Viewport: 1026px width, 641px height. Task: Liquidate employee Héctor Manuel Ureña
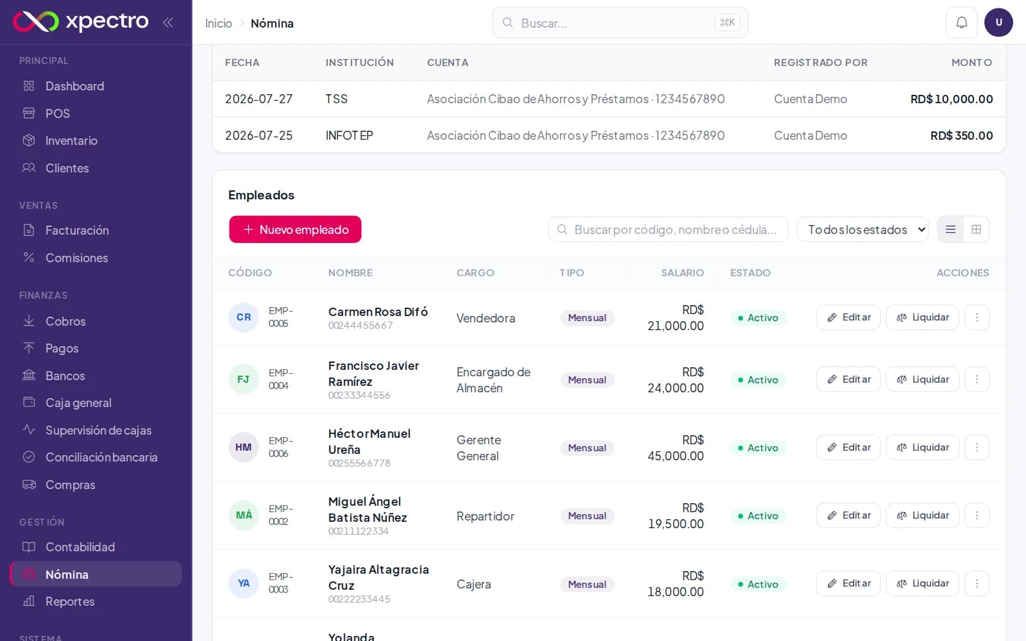(x=922, y=447)
